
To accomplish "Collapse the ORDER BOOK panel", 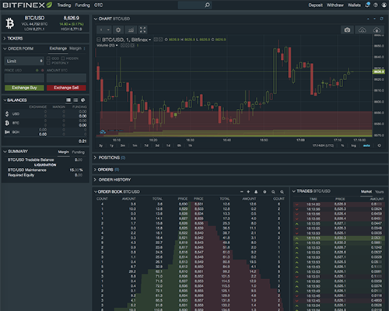I will click(96, 192).
